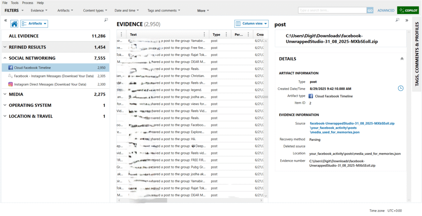Select the post row for group: legend.
422x216 pixels.
tap(190, 90)
